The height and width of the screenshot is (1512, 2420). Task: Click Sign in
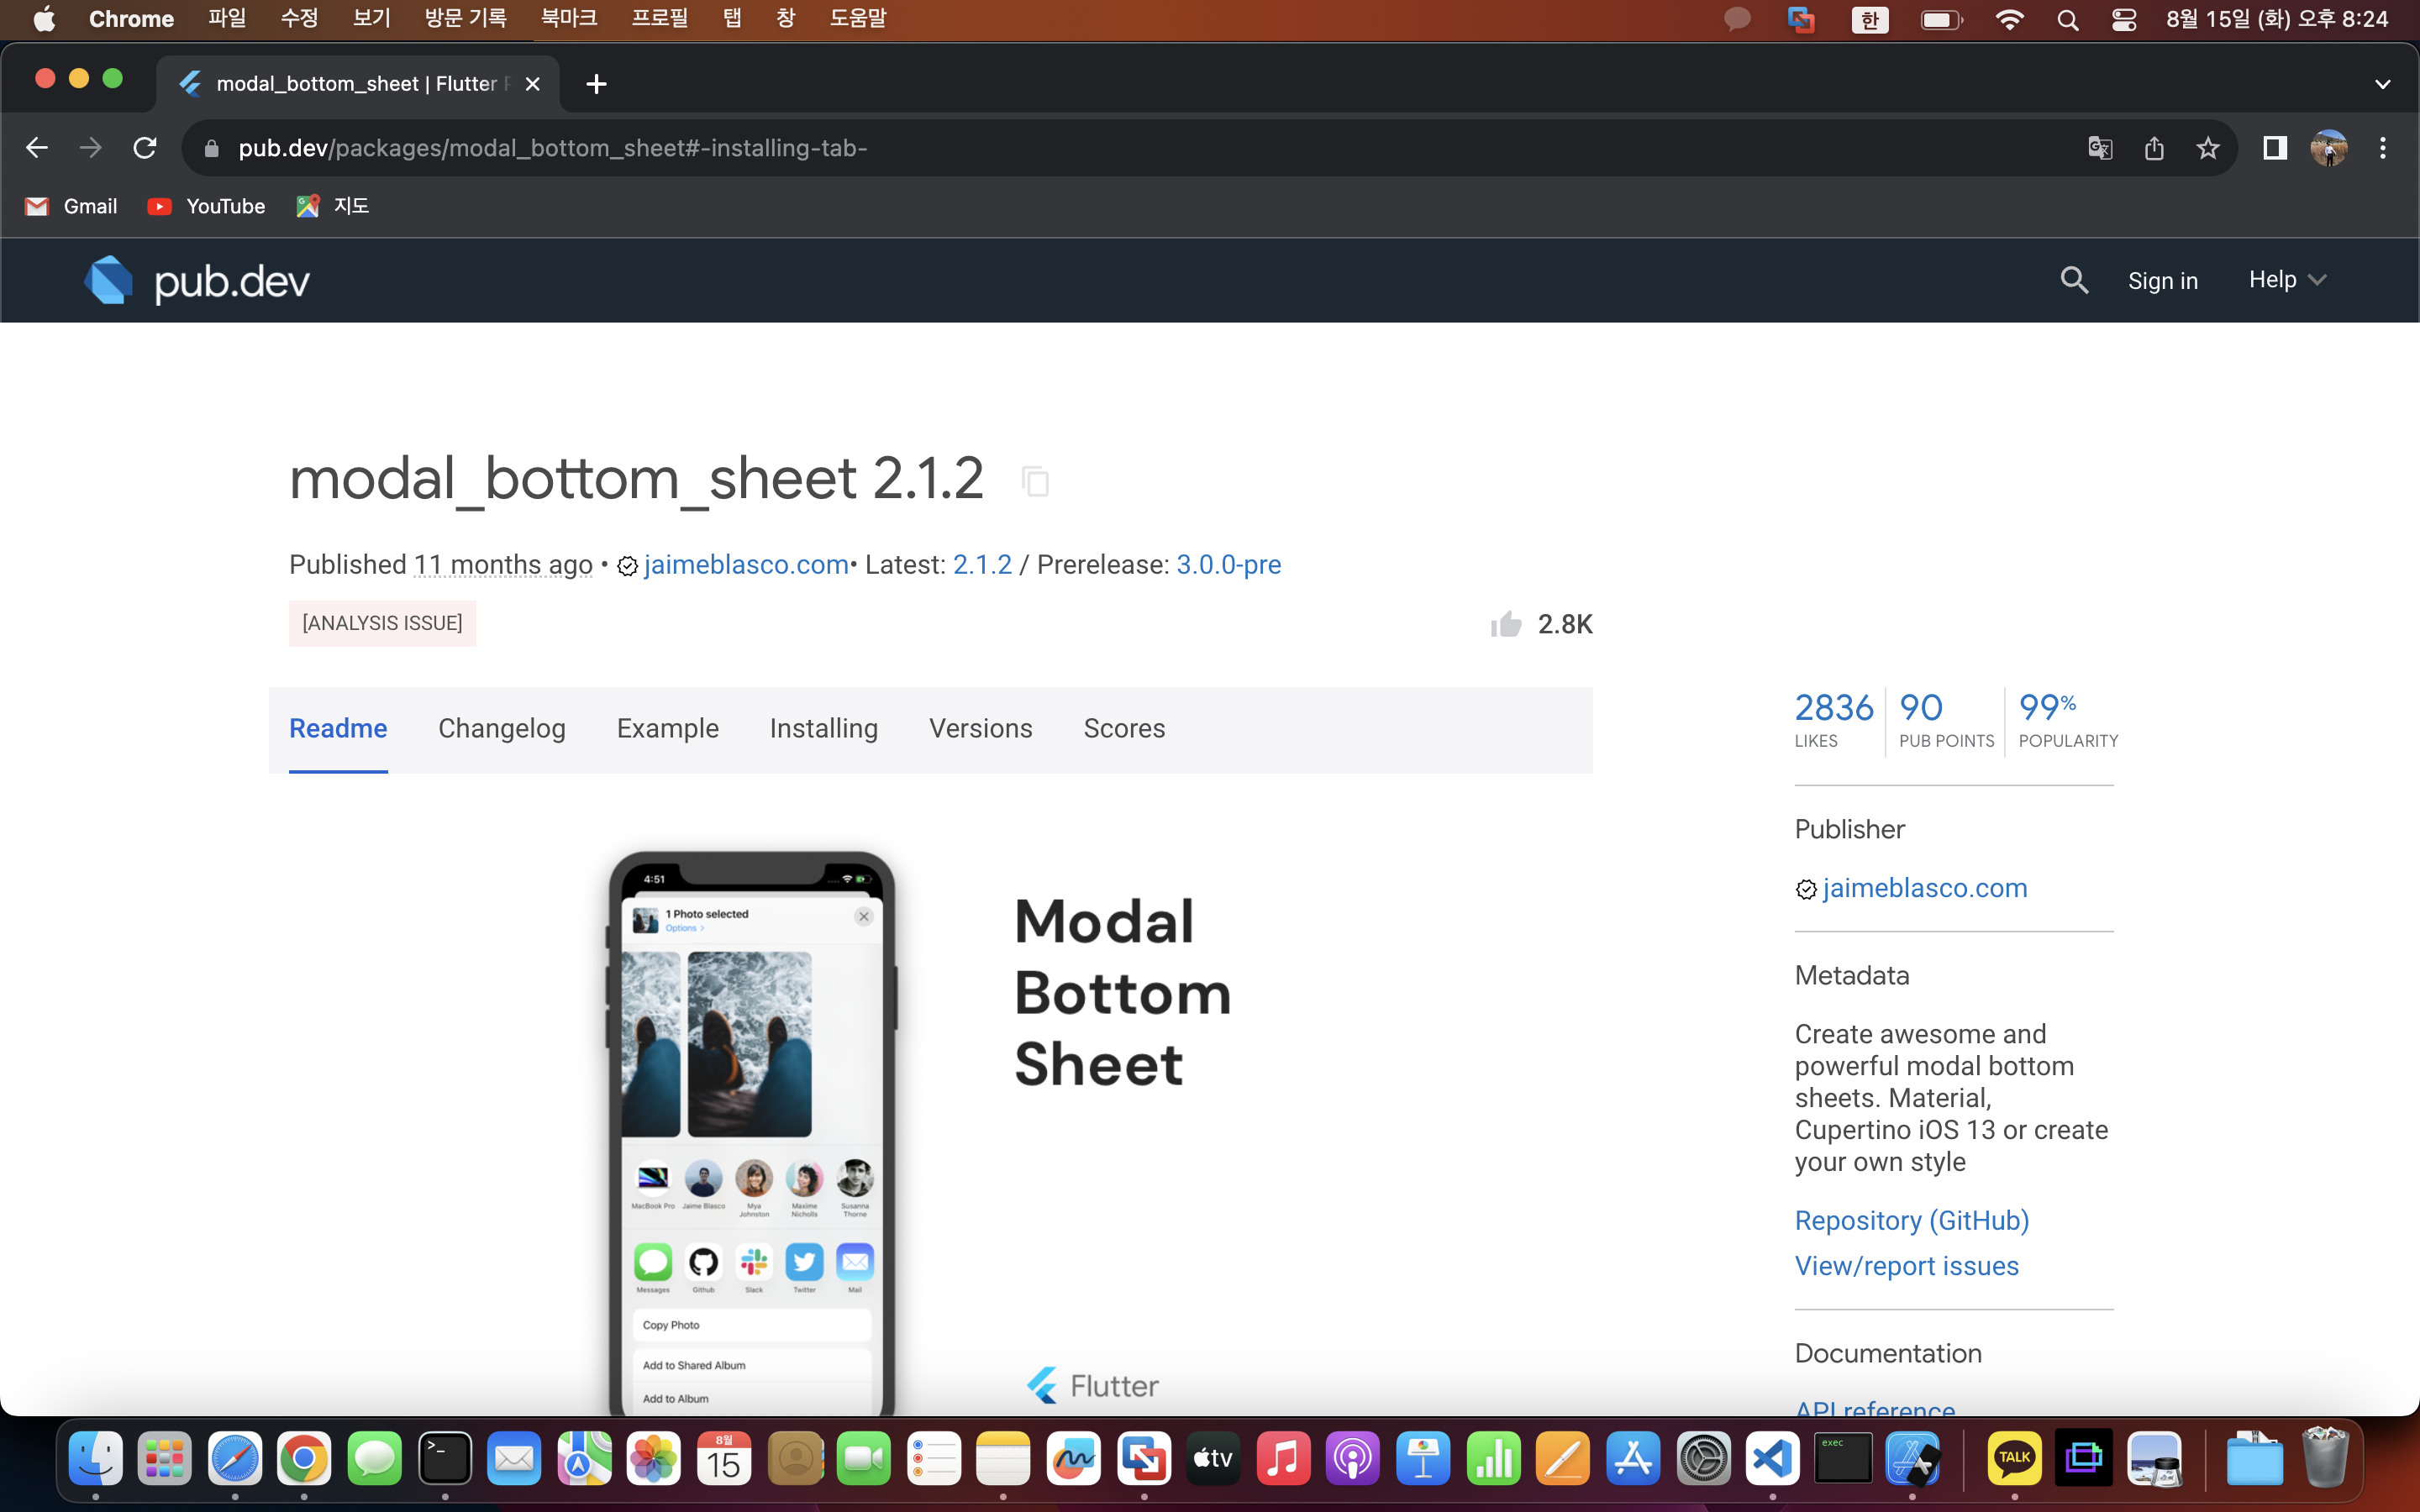2162,281
